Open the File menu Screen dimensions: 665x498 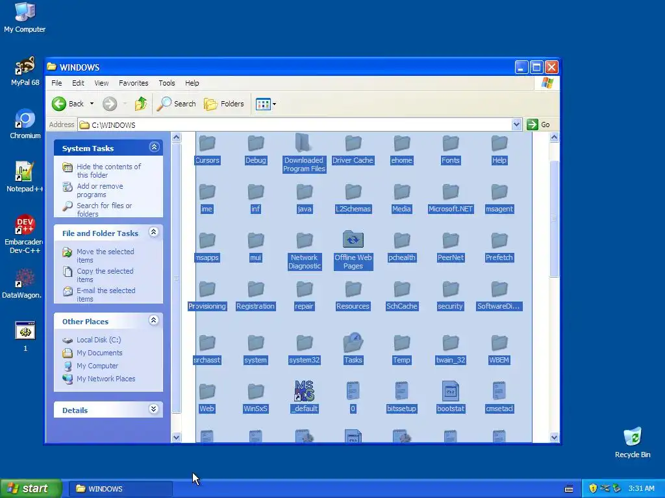coord(56,83)
